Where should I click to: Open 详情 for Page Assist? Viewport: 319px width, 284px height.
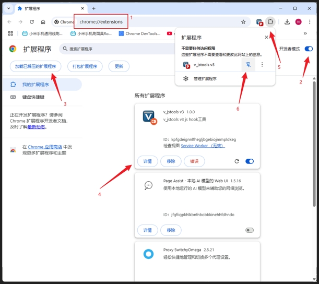148,230
